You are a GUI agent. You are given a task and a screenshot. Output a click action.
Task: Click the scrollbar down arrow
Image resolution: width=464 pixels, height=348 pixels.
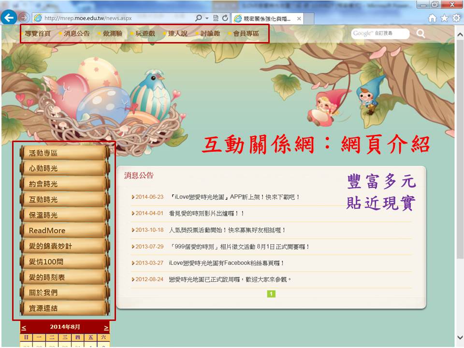click(x=459, y=337)
